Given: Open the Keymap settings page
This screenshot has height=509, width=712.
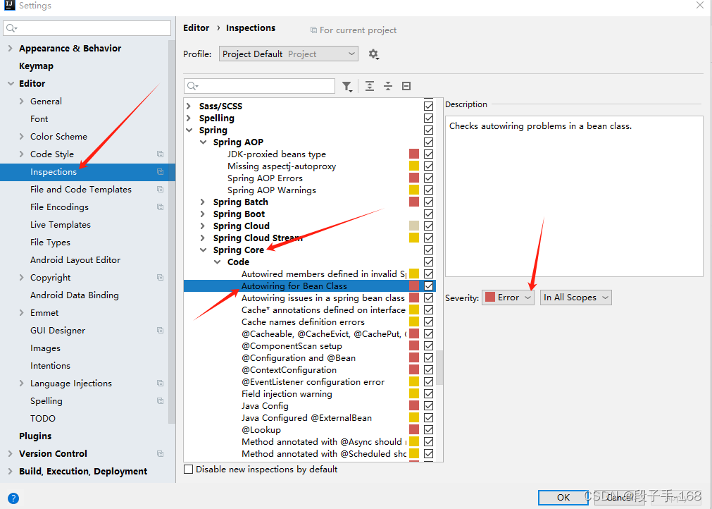Looking at the screenshot, I should 37,66.
